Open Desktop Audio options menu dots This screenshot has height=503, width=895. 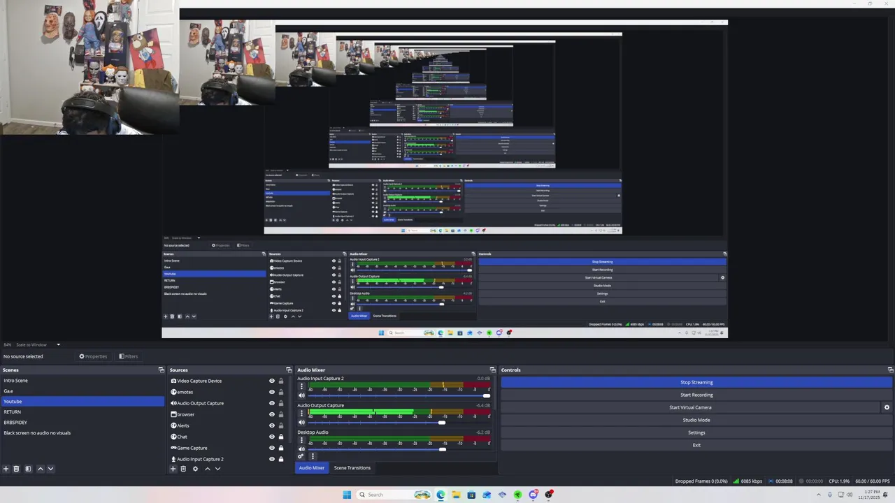point(301,440)
